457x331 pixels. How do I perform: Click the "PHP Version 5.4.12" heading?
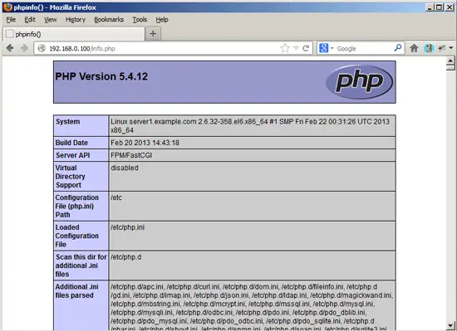(101, 76)
